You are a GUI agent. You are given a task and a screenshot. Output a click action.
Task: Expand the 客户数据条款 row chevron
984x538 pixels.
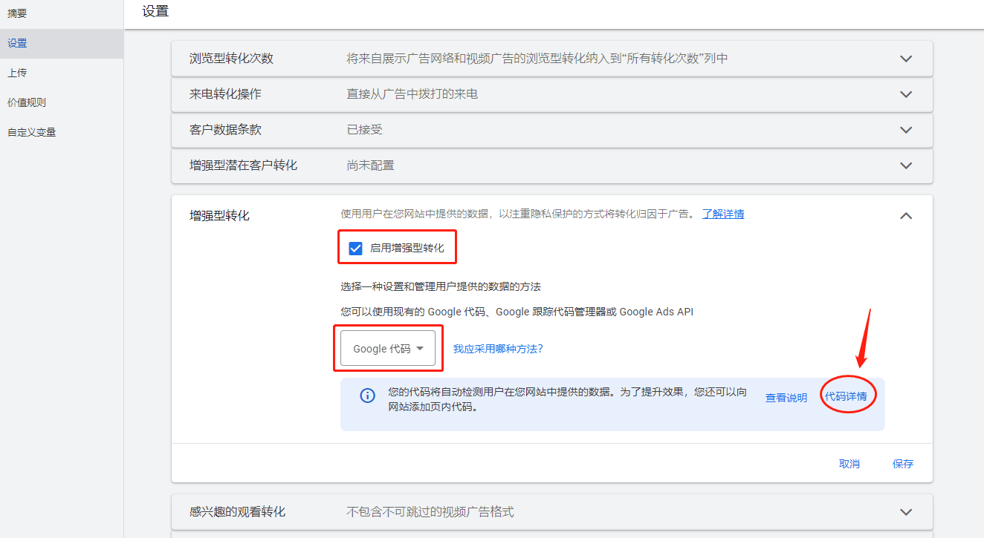click(905, 130)
